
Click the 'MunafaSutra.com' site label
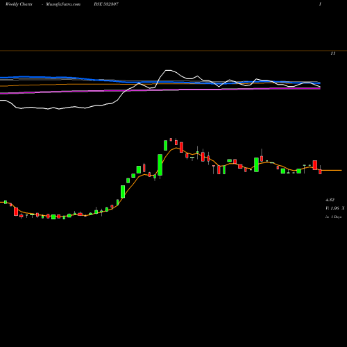(x=63, y=4)
